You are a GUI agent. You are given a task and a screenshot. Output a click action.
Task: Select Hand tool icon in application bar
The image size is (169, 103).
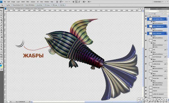(x=74, y=2)
